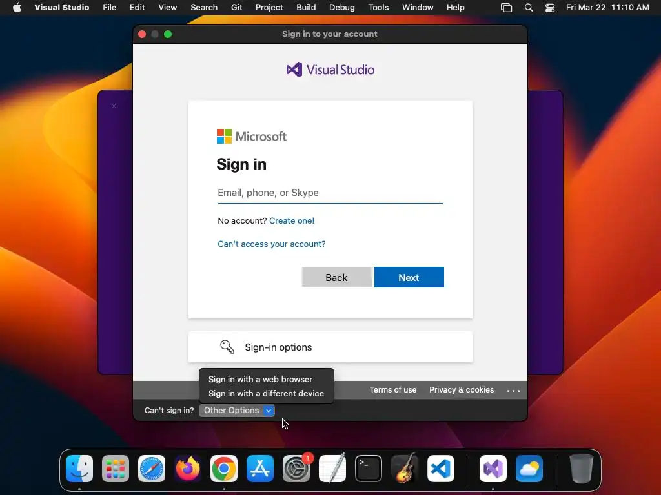Open TextEdit from the dock
This screenshot has height=495, width=661.
332,469
